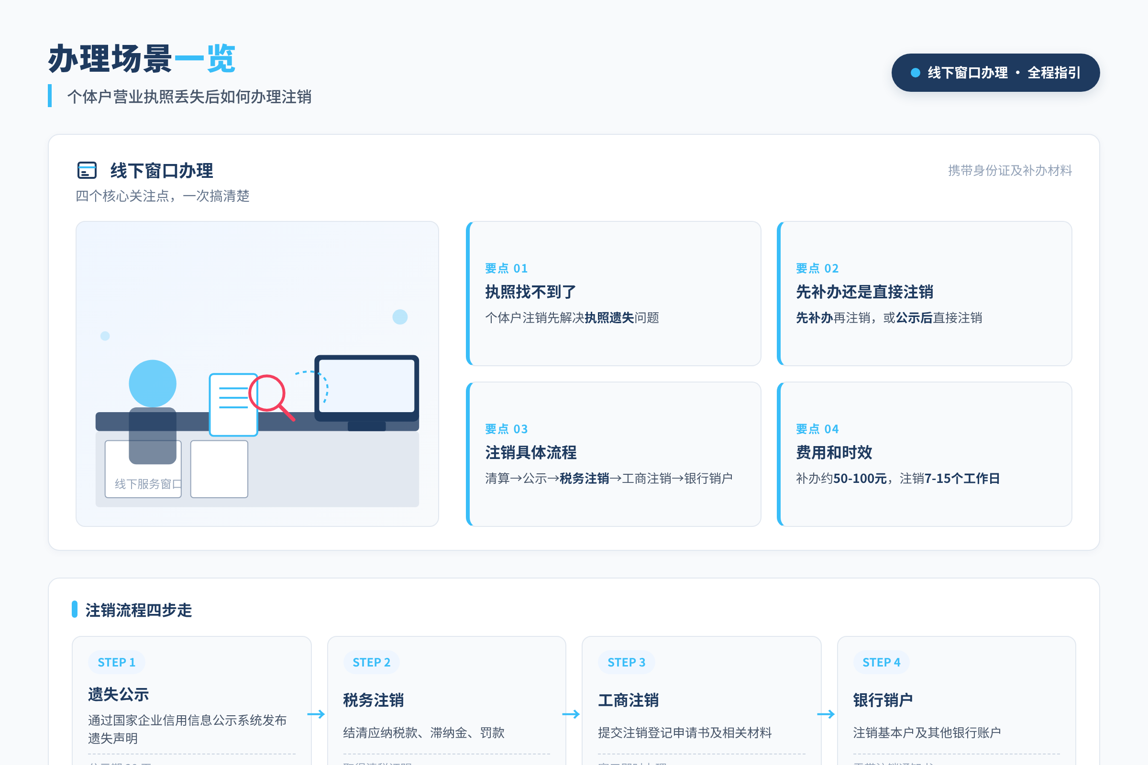
Task: Select the 要点 03 注销具体流程 card
Action: tap(614, 454)
